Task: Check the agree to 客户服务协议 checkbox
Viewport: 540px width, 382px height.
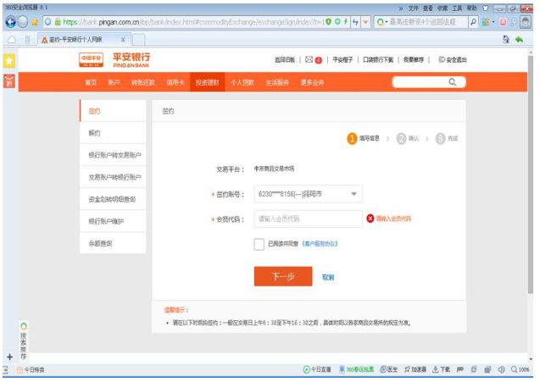Action: coord(259,244)
